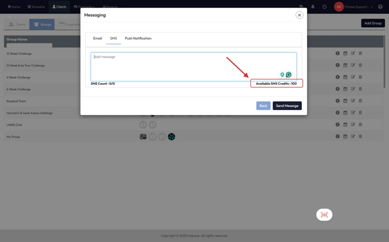Open the notifications bell icon

pos(313,7)
